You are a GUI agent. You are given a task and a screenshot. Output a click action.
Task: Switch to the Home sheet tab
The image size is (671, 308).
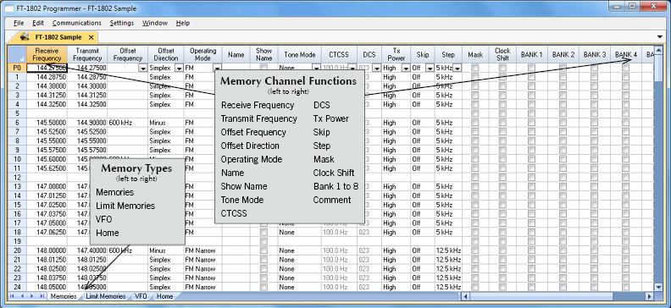(164, 296)
